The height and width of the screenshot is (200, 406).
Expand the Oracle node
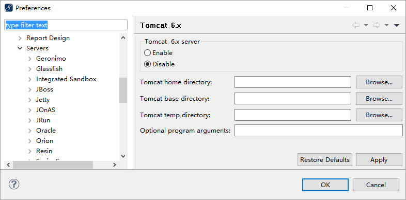(30, 131)
